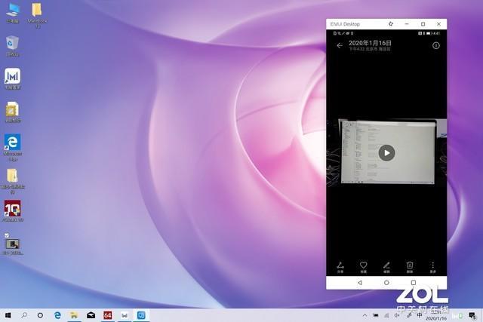Open the More options three-dot menu

(433, 265)
